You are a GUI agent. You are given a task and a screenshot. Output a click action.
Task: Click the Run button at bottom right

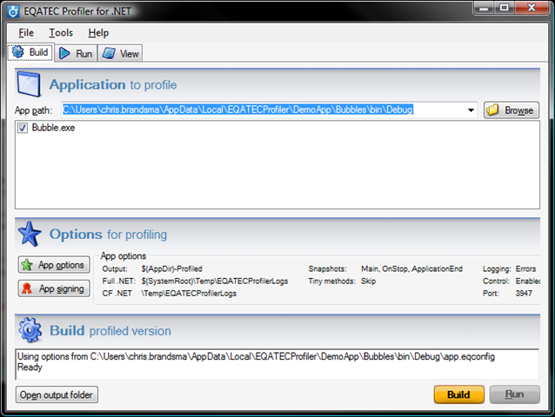point(515,394)
